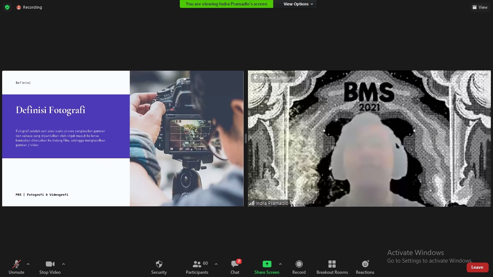Screen dimensions: 493x277
Task: Open the Participants panel
Action: point(197,267)
